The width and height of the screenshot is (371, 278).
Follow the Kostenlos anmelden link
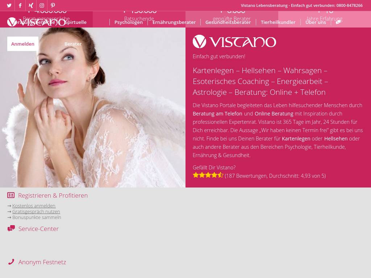click(x=34, y=206)
